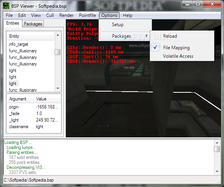
Task: Click the 'Decompressing VIS...' log line
Action: [x=26, y=167]
